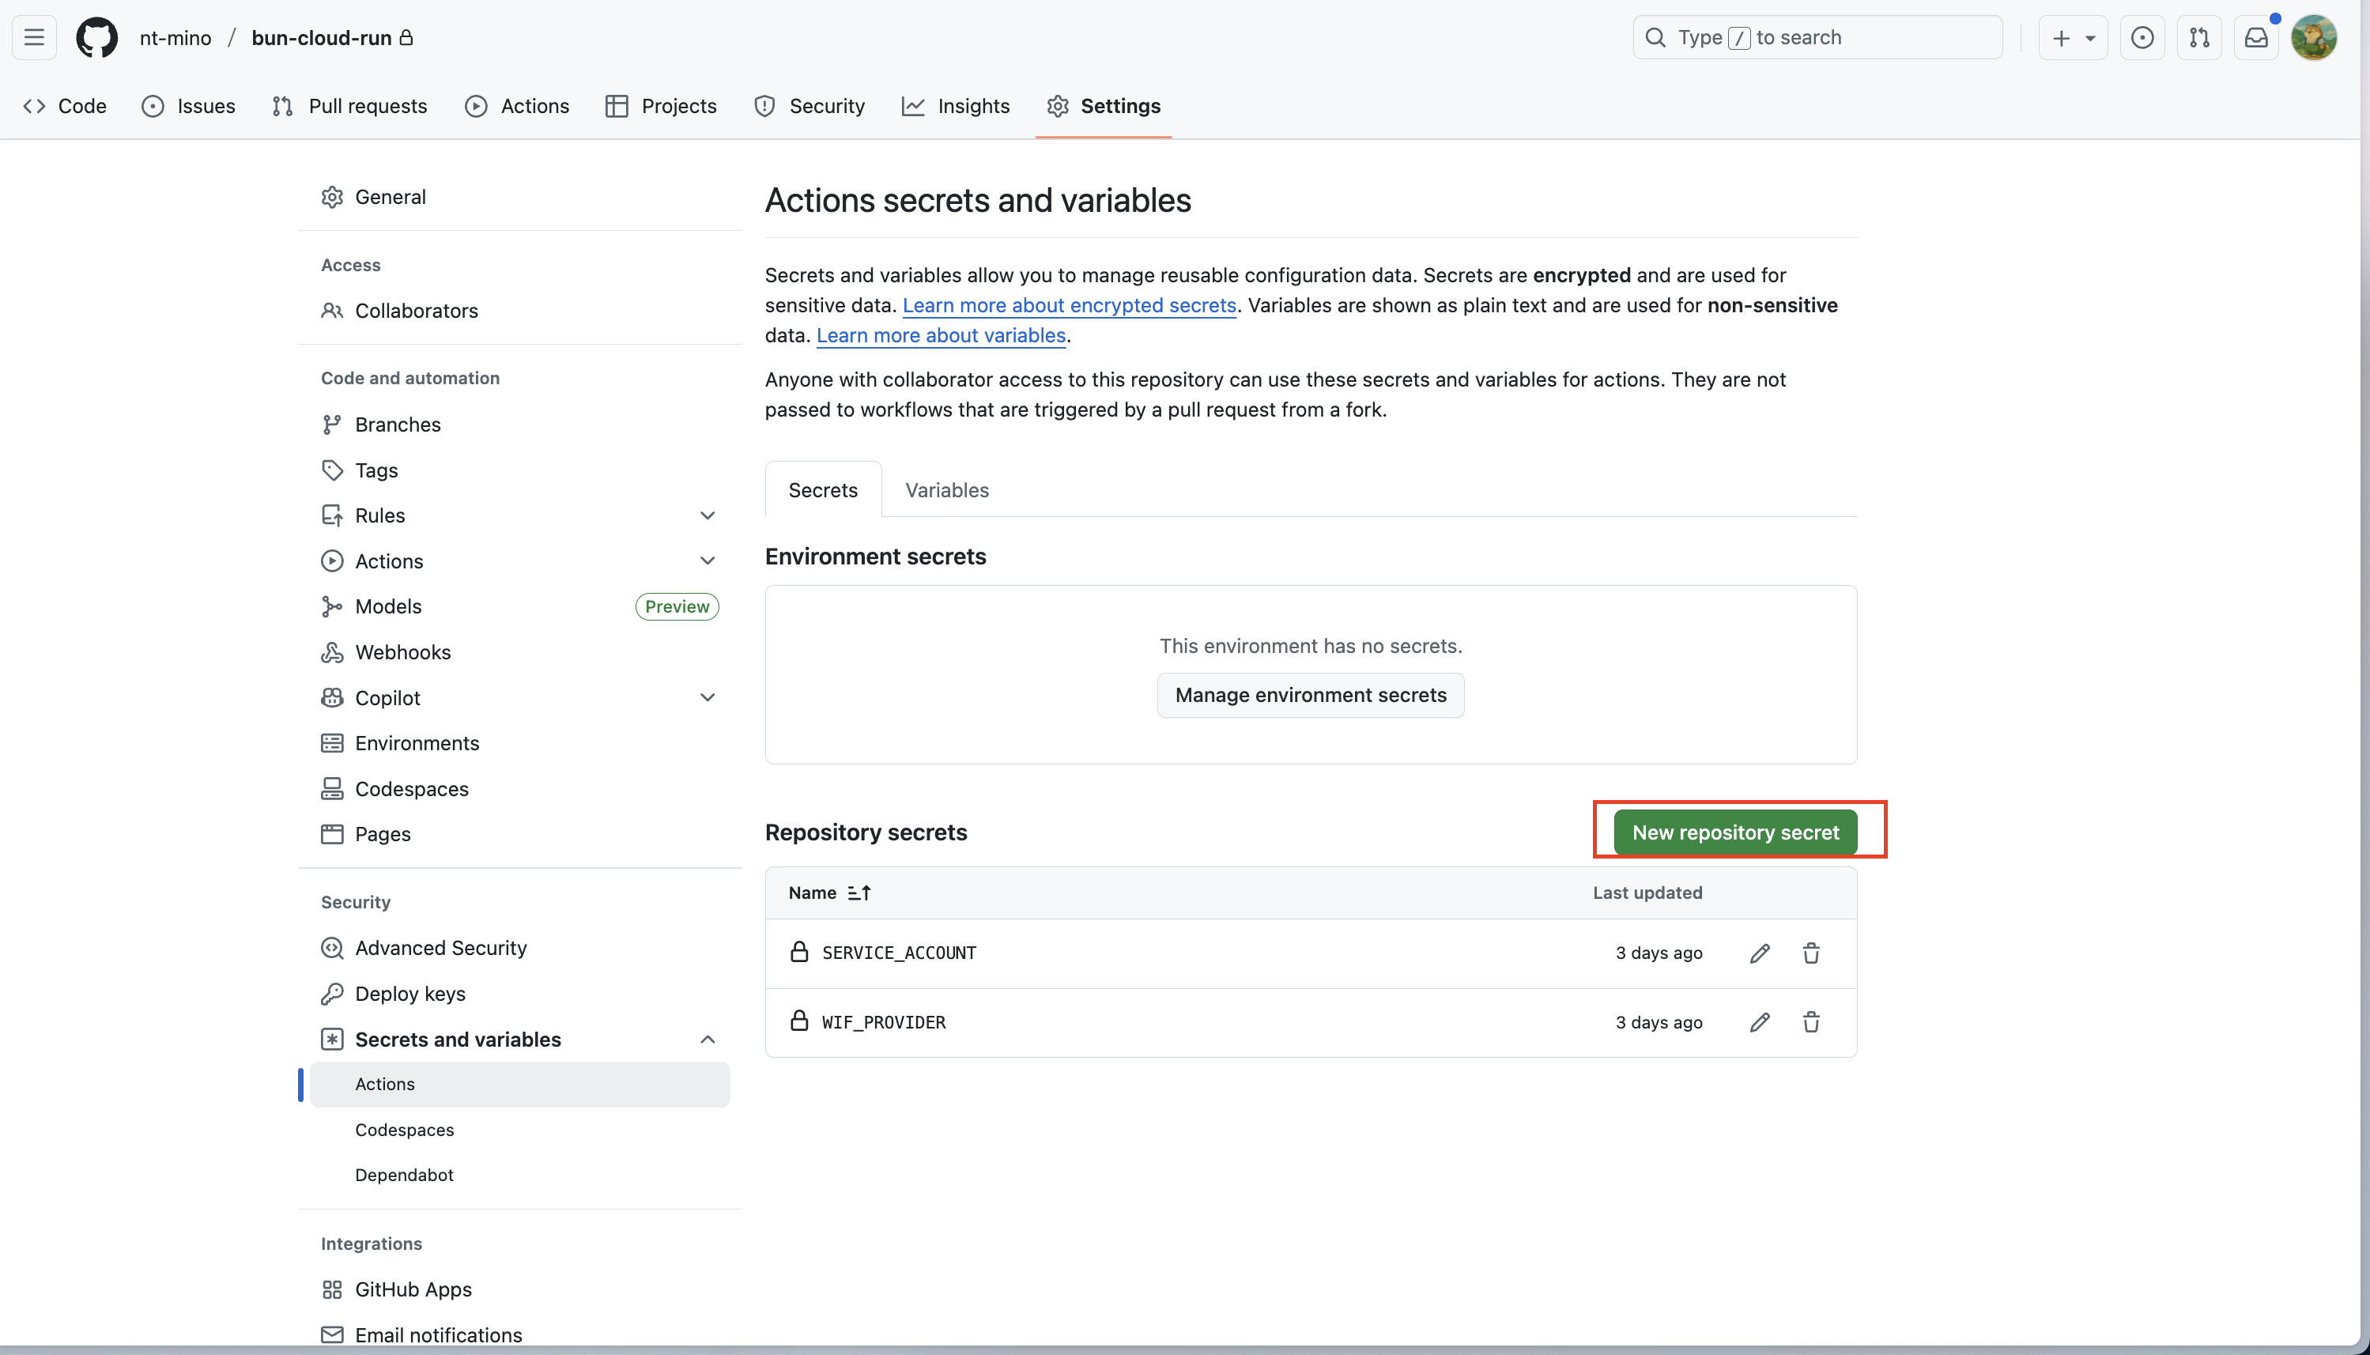Delete the WIF_PROVIDER secret trash icon
This screenshot has height=1355, width=2370.
point(1811,1022)
